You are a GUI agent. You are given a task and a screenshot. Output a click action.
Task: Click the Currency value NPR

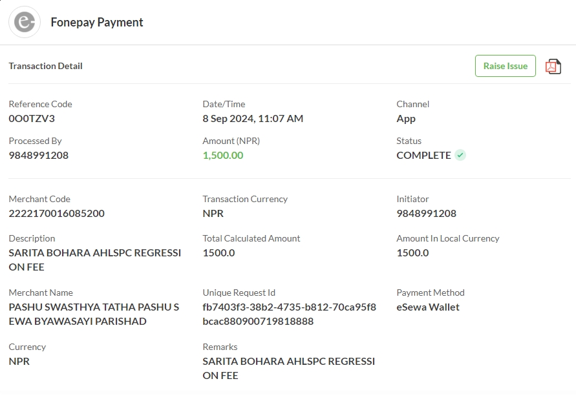tap(19, 362)
